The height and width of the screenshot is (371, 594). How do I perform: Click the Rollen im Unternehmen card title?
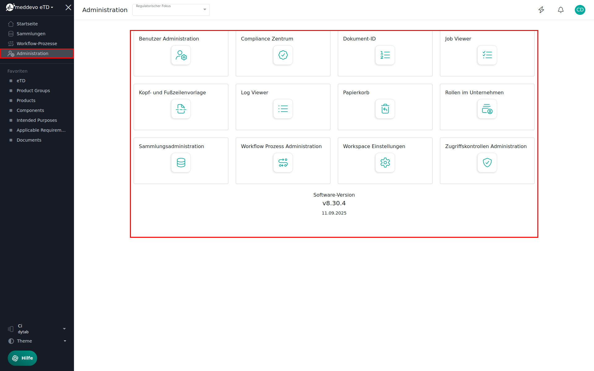474,92
